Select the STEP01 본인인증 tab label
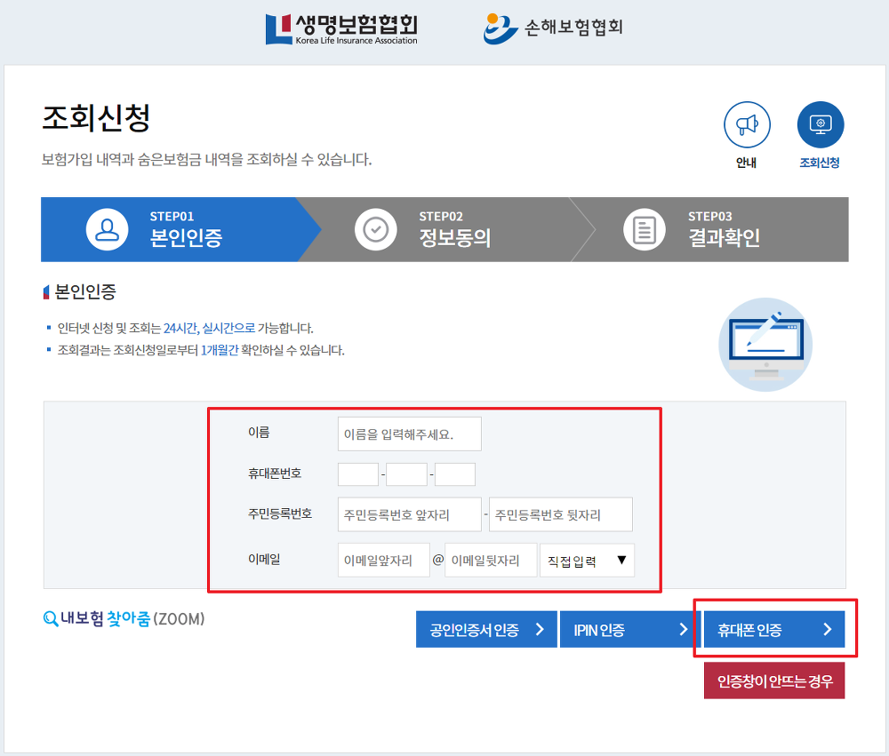The height and width of the screenshot is (756, 889). (x=186, y=230)
